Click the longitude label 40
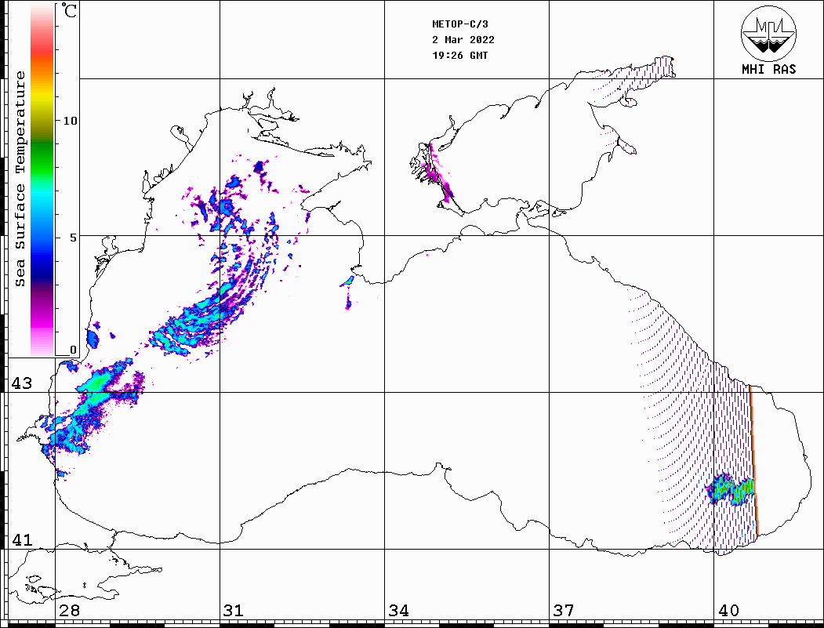The width and height of the screenshot is (824, 628). coord(728,610)
